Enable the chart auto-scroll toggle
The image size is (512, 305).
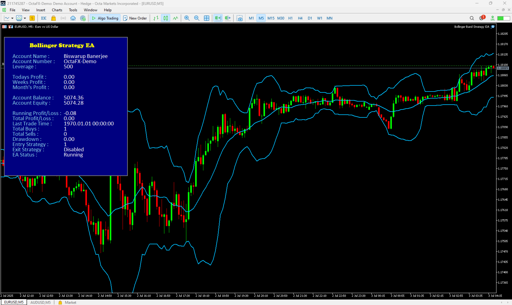218,18
